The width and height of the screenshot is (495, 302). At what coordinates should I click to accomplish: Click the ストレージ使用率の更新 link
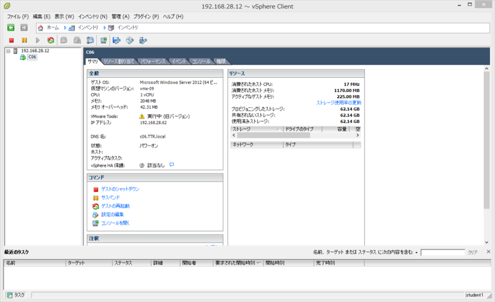tap(338, 103)
